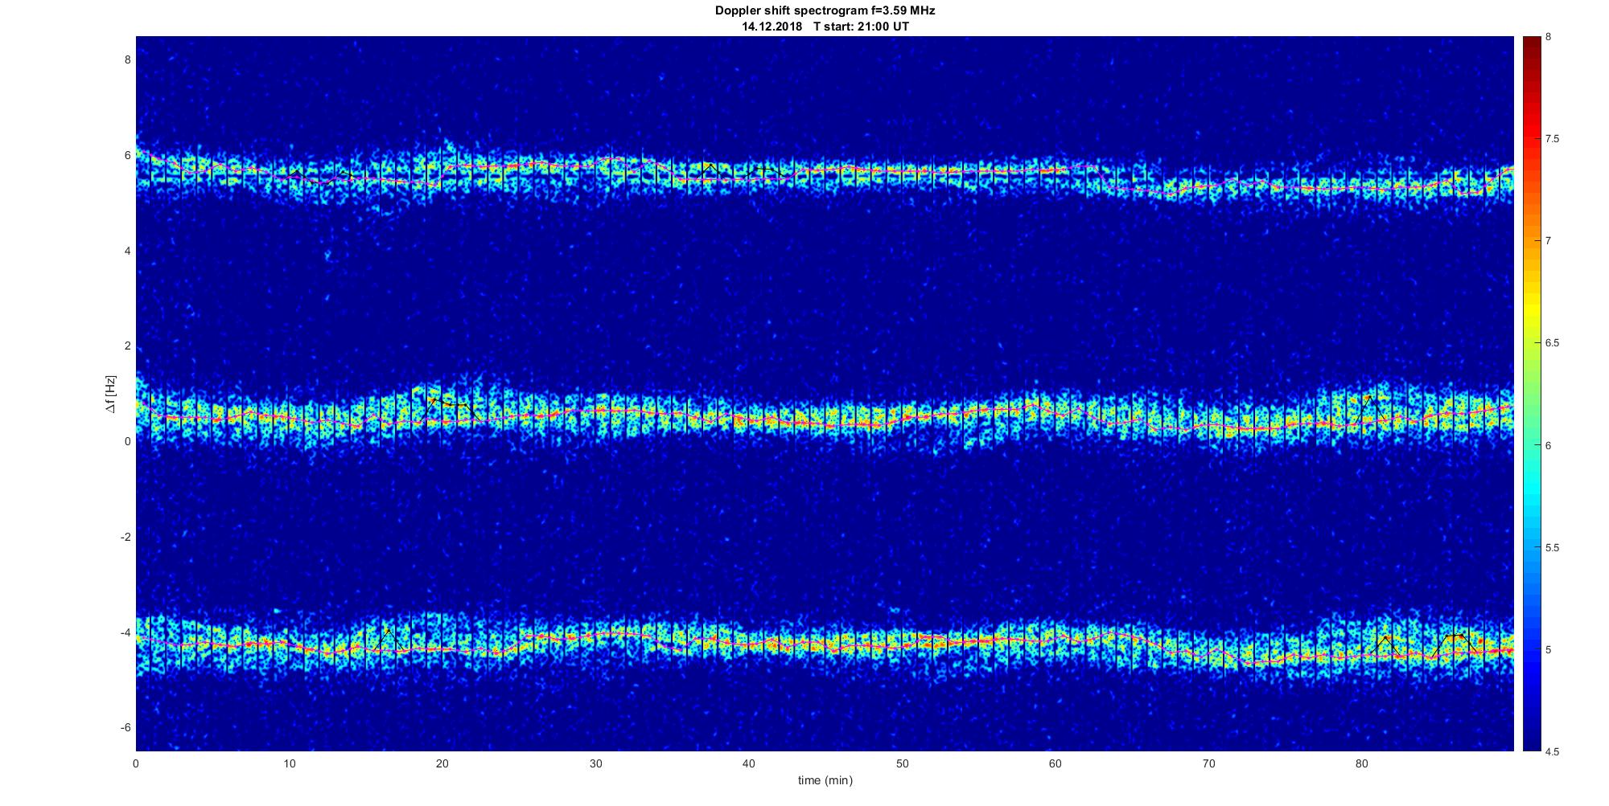Screen dimensions: 1609x806
Task: Click the y-axis tick label '2'
Action: coord(127,346)
